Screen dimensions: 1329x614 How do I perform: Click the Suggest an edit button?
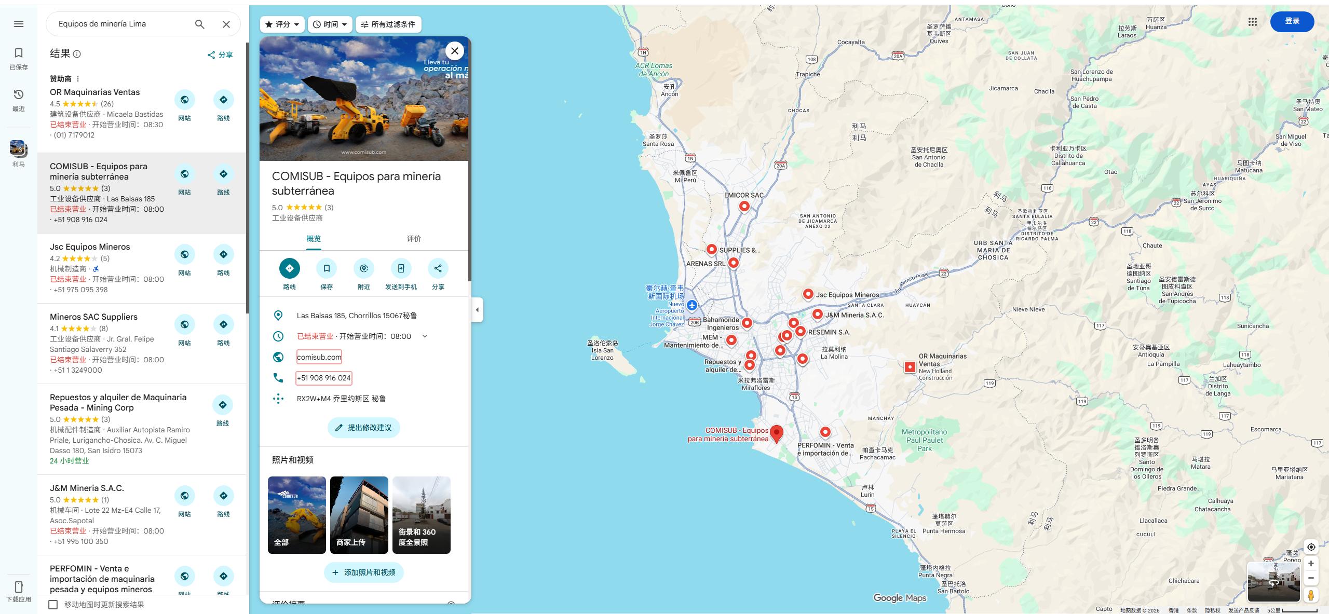363,428
